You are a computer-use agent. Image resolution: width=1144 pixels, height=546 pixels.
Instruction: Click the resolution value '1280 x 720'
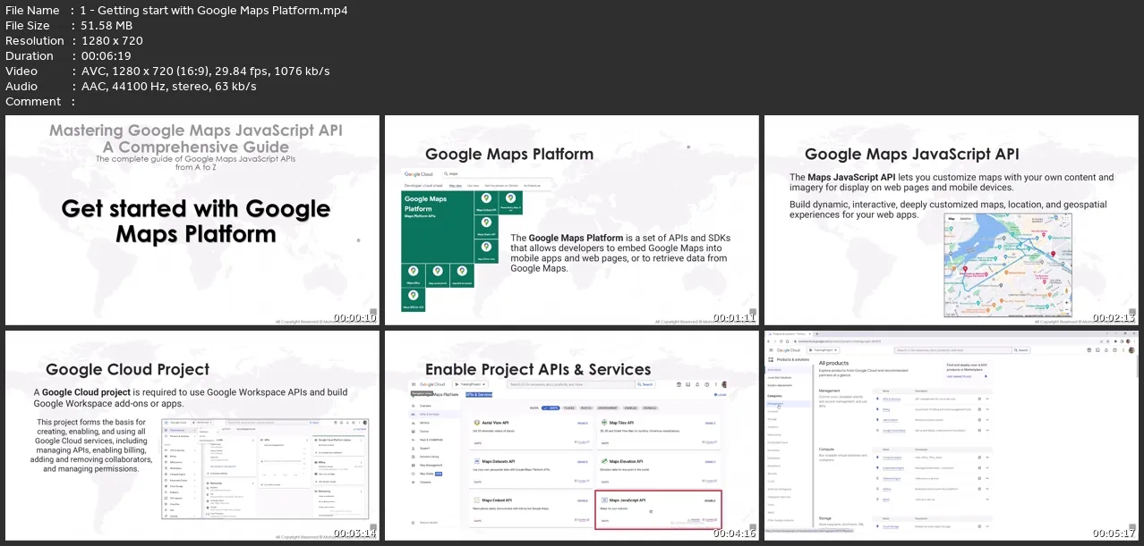(x=112, y=40)
